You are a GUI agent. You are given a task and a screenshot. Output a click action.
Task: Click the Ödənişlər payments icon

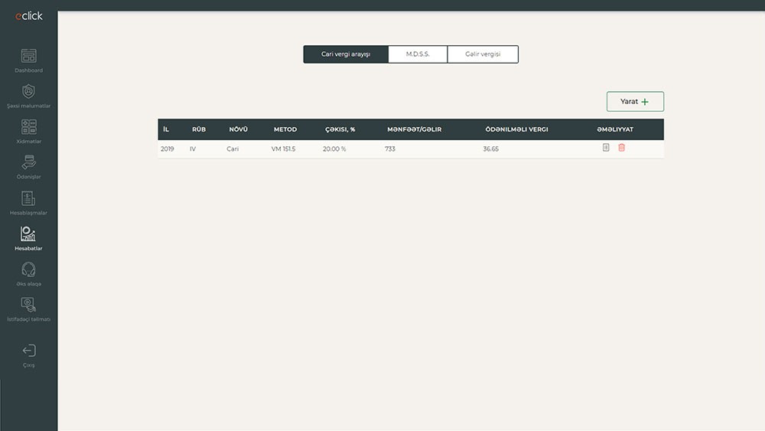point(28,162)
